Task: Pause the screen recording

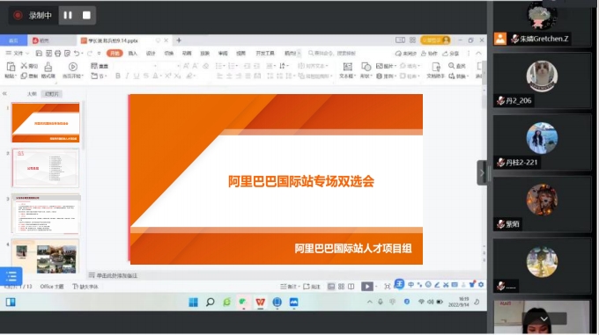Action: tap(68, 15)
